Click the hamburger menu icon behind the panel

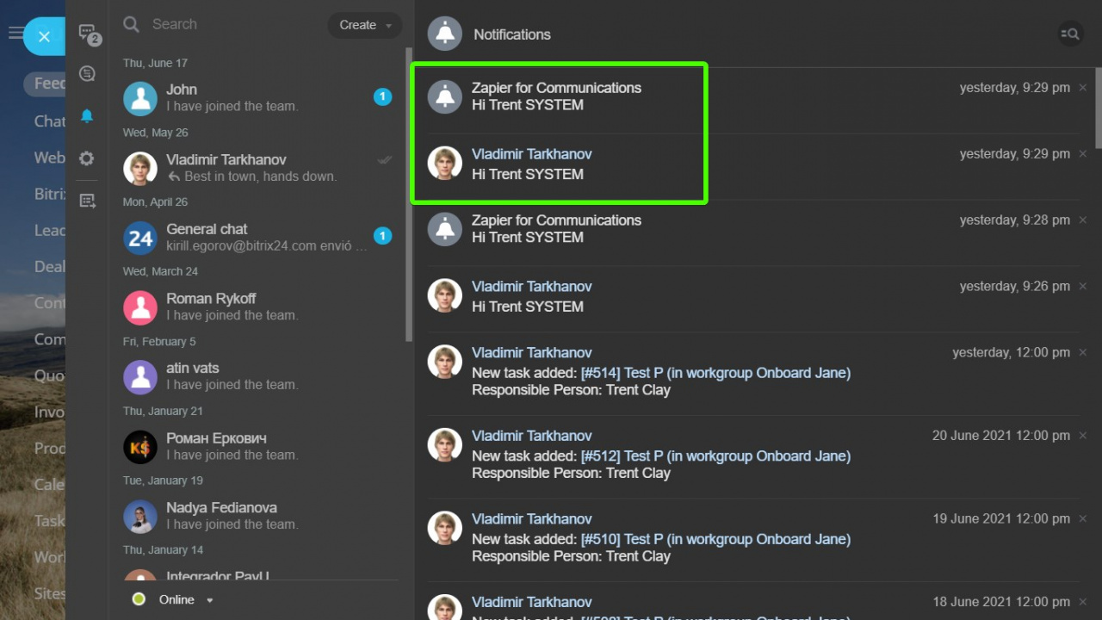click(15, 34)
